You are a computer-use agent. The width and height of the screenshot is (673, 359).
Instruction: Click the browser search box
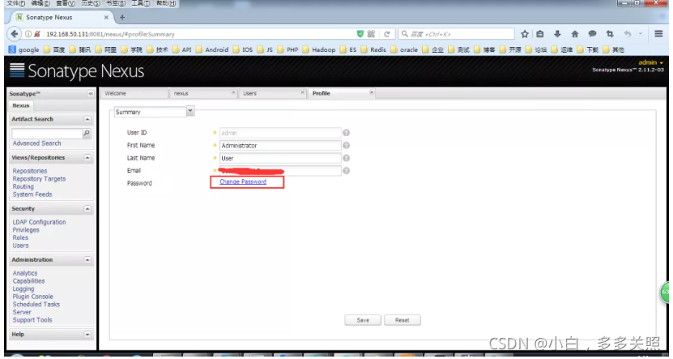point(457,34)
